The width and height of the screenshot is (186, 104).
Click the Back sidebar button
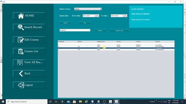(x=29, y=73)
